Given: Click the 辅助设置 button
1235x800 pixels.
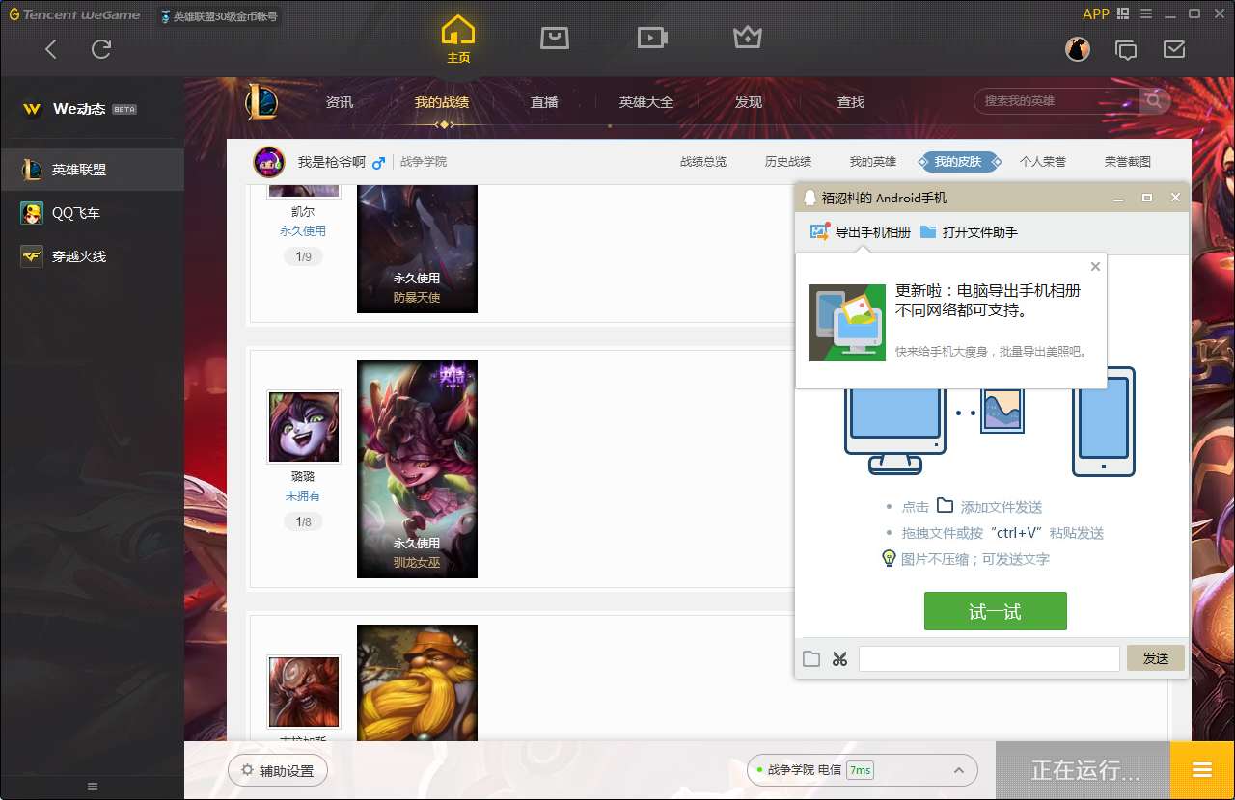Looking at the screenshot, I should pos(278,770).
